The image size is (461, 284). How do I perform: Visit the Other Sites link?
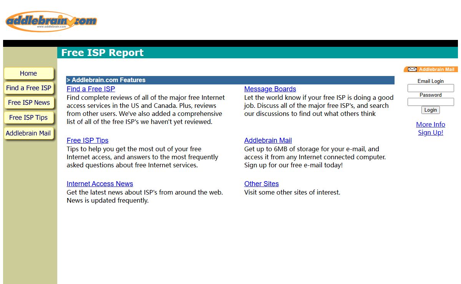[262, 184]
